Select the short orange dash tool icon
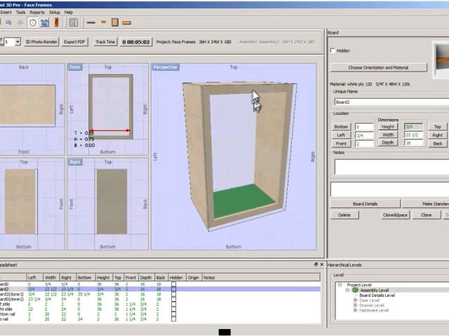This screenshot has width=449, height=336. coord(103,22)
